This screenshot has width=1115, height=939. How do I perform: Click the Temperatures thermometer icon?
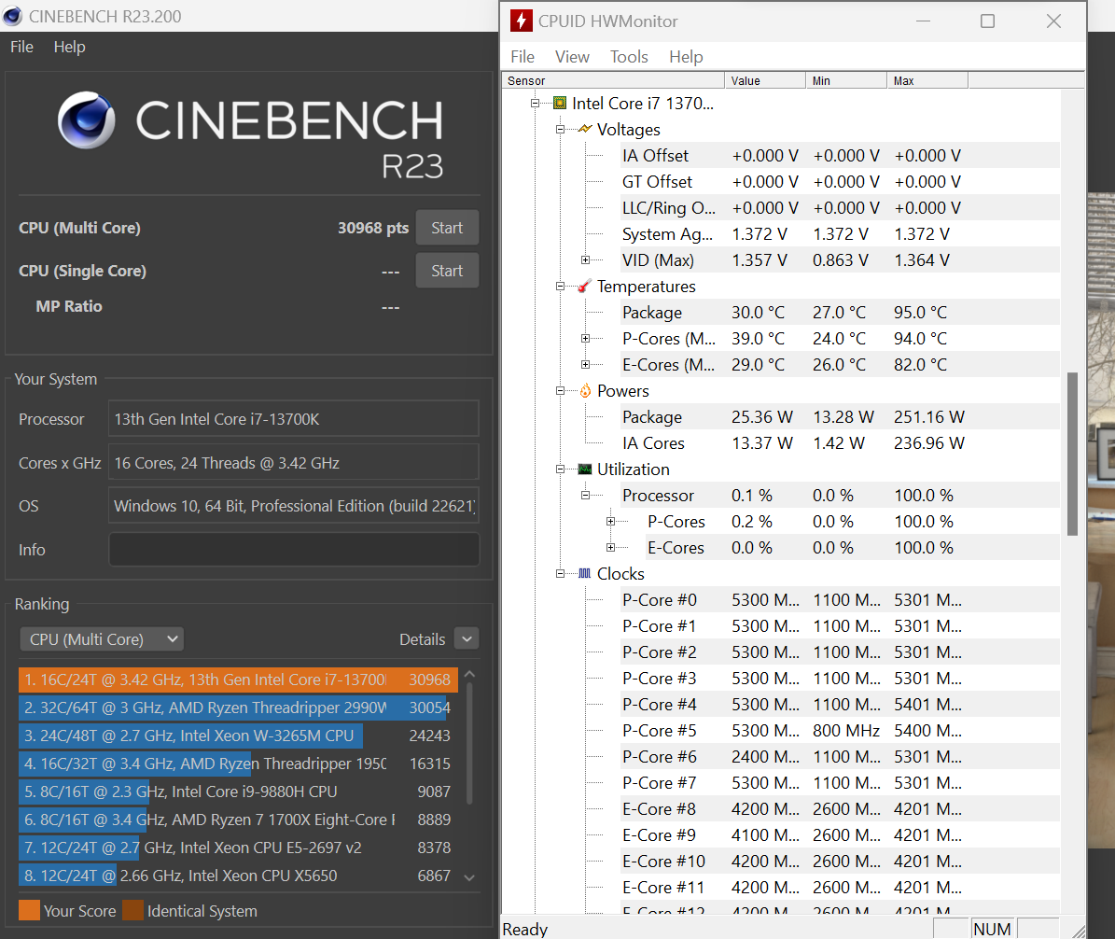(x=584, y=286)
